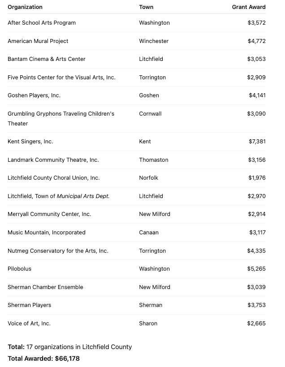This screenshot has width=285, height=367.
Task: Click Nutmeg Conservatory for the Arts, Inc.
Action: coord(58,251)
